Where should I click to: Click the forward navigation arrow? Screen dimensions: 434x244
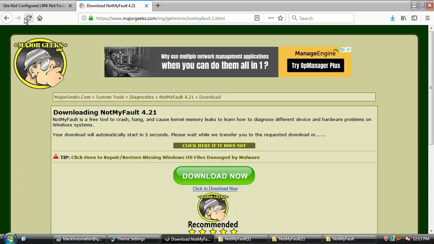(18, 18)
